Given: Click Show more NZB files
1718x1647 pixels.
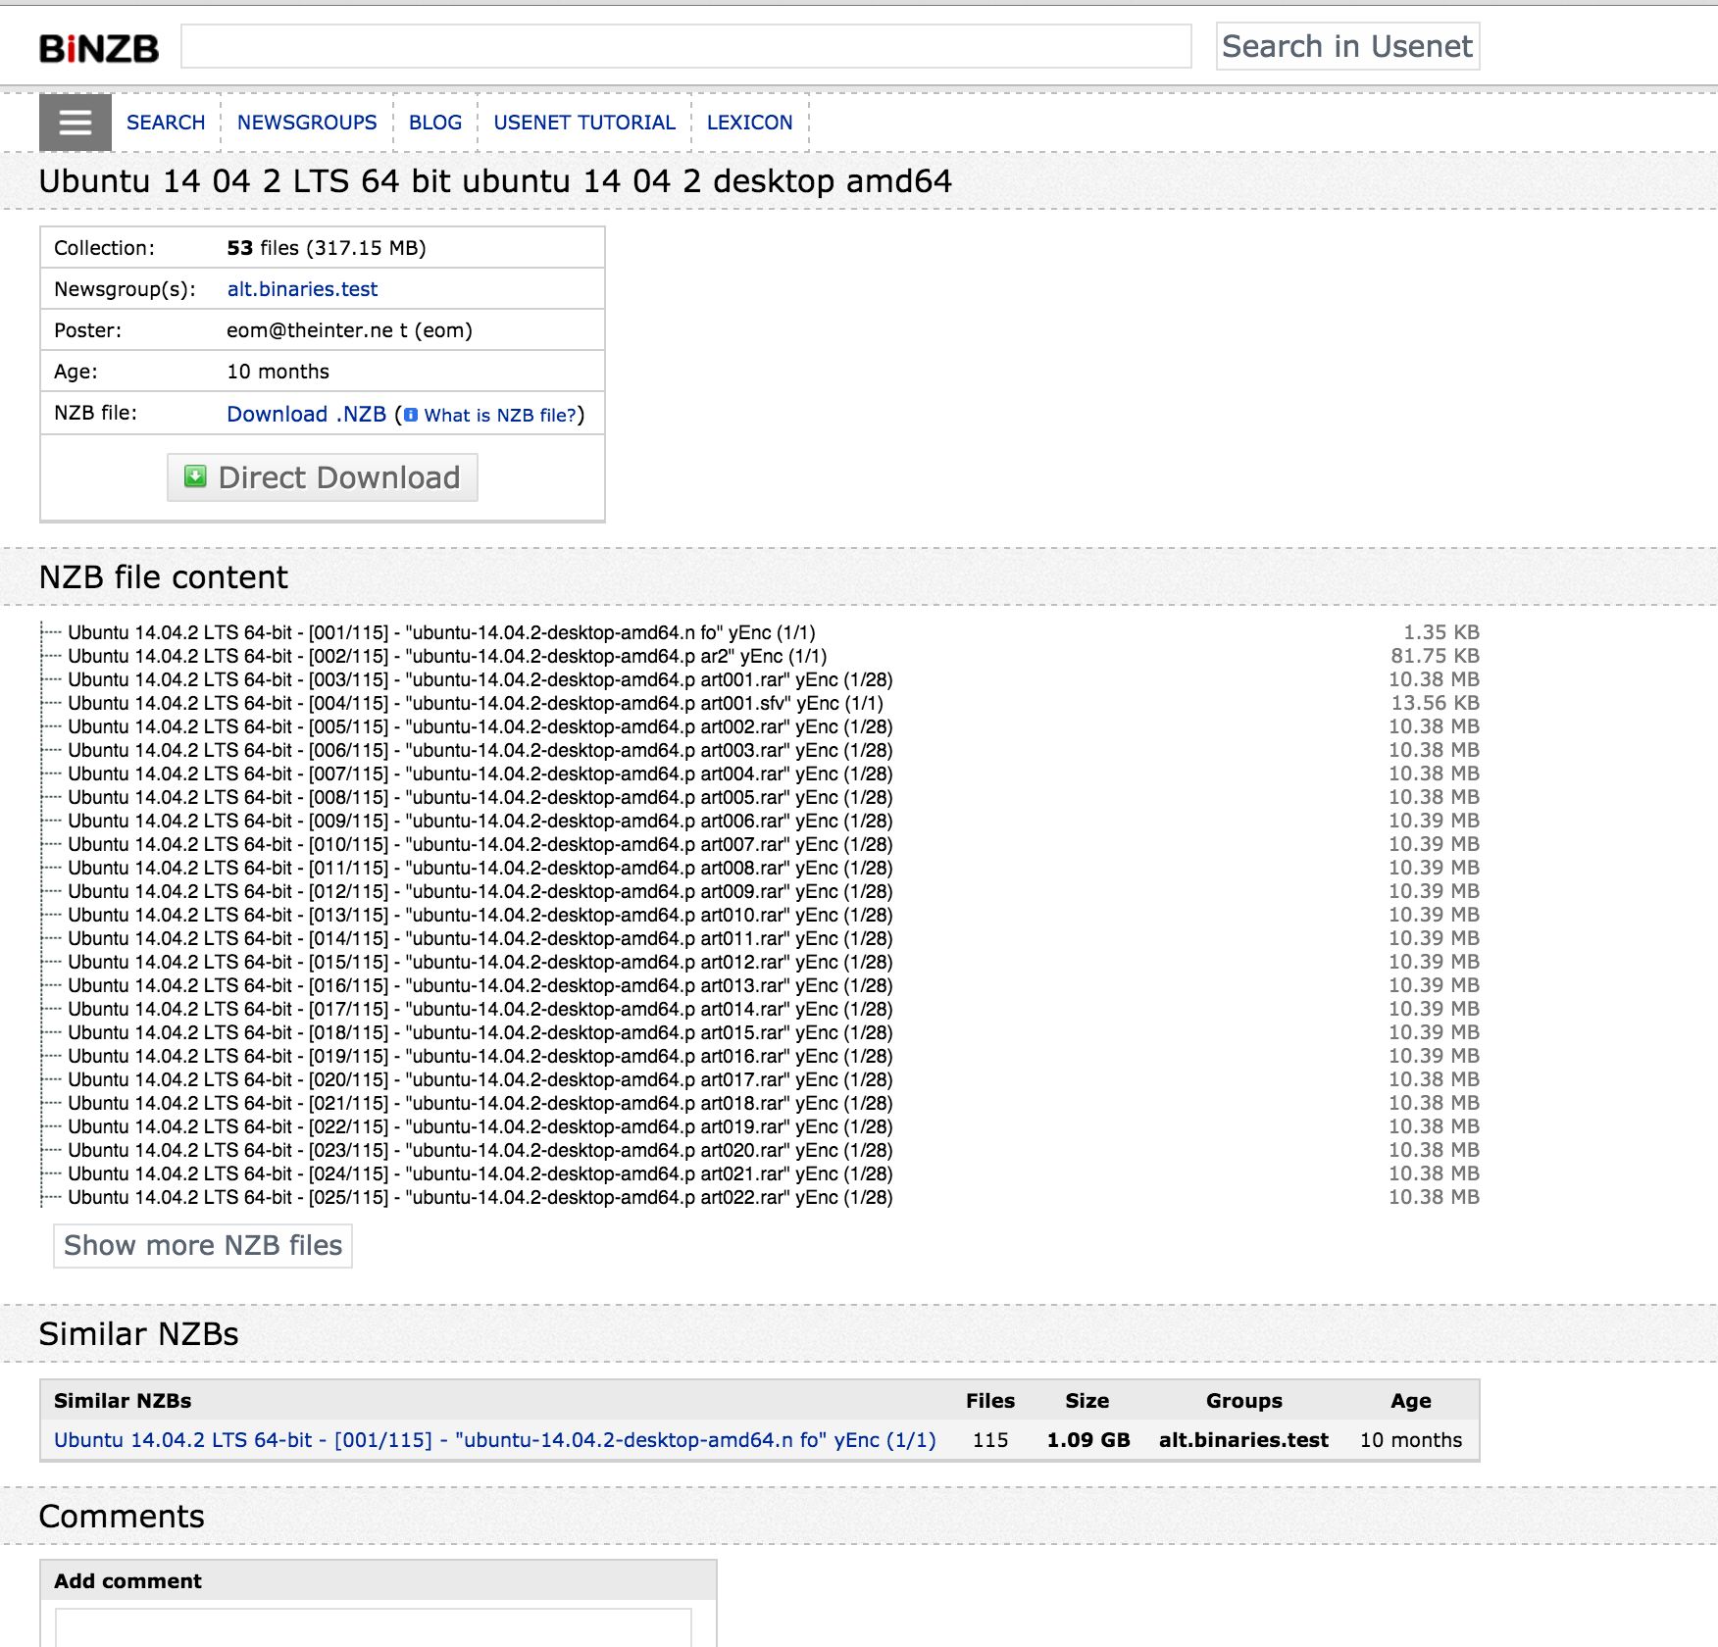Looking at the screenshot, I should click(202, 1245).
